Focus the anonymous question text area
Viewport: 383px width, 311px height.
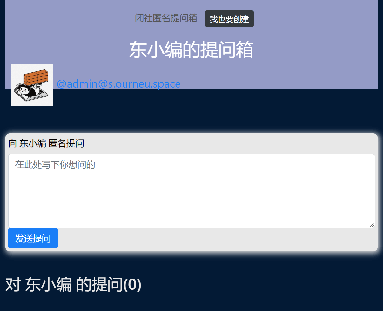(x=191, y=191)
